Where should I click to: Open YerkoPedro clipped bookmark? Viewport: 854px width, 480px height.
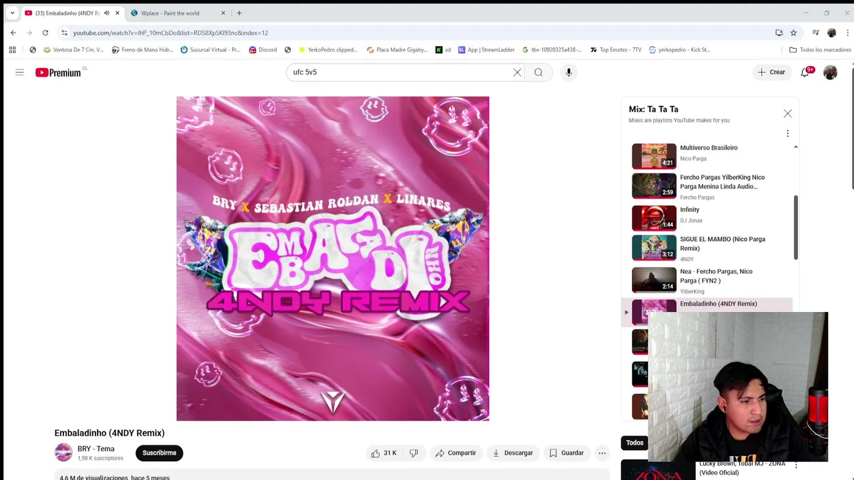(x=328, y=49)
